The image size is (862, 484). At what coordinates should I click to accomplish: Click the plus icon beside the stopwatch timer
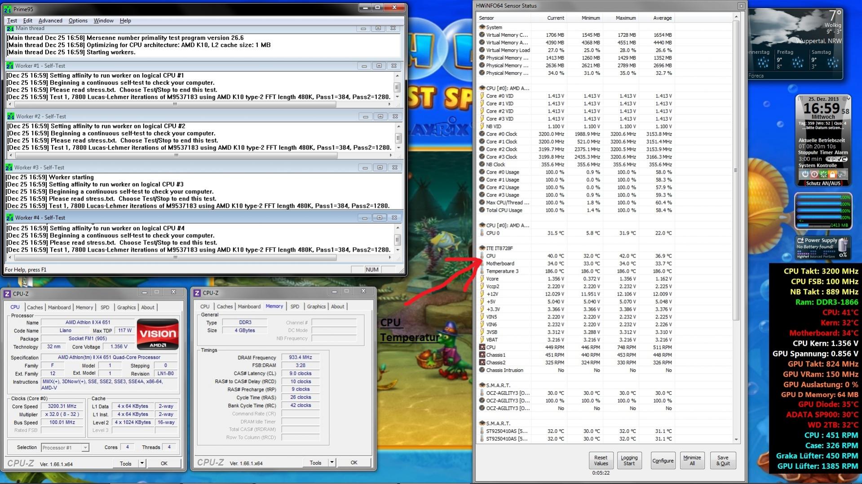coord(829,159)
